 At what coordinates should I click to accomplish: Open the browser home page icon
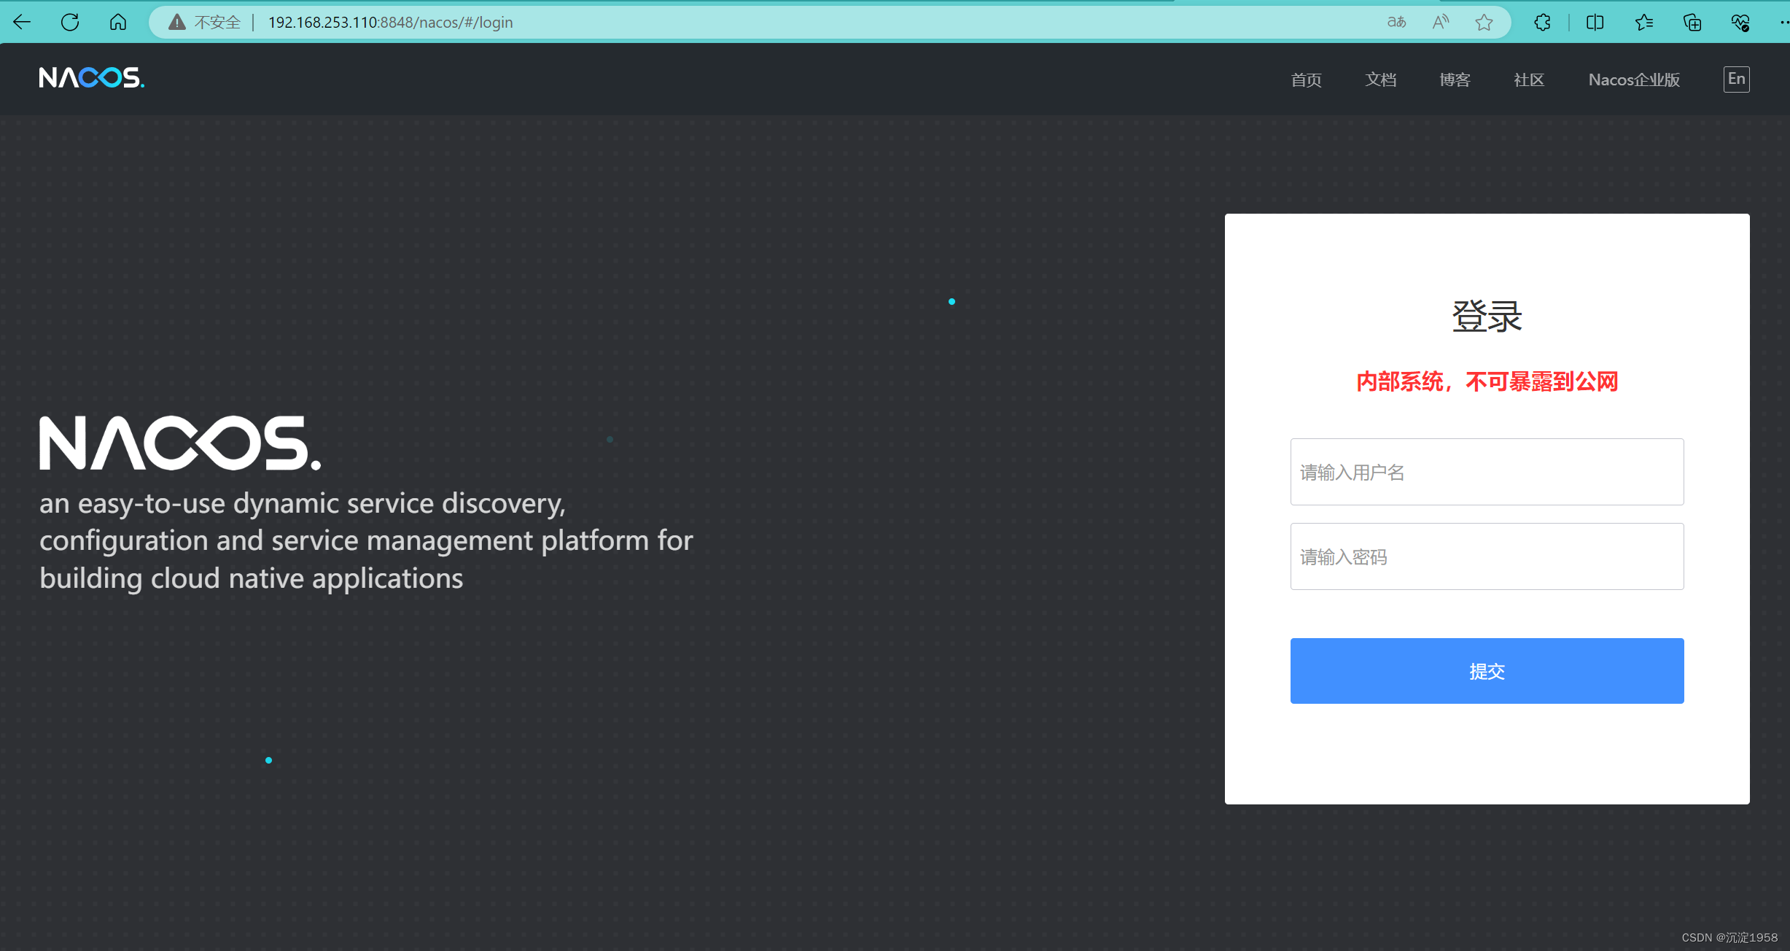pyautogui.click(x=118, y=22)
